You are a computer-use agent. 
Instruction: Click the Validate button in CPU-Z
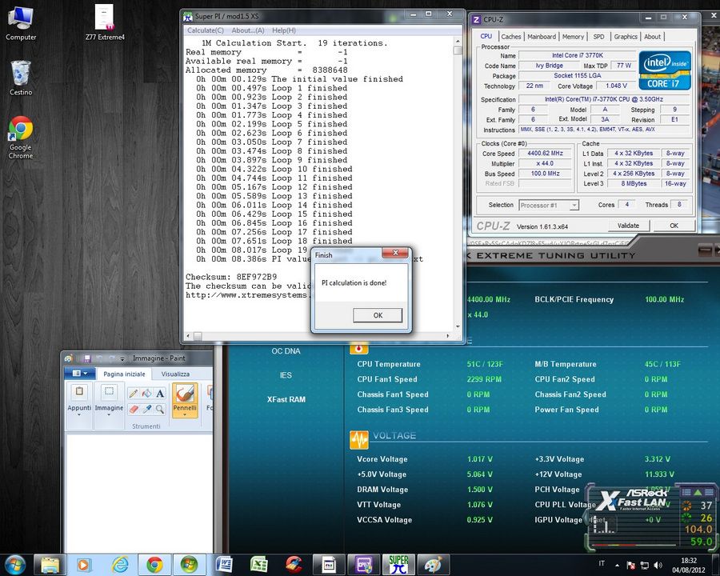(x=628, y=226)
